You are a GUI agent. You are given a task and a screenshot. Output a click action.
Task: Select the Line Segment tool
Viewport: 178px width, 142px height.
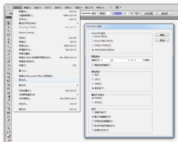(x=8, y=47)
